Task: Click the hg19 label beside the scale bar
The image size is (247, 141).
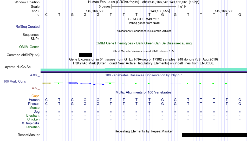Action: [x=182, y=6]
